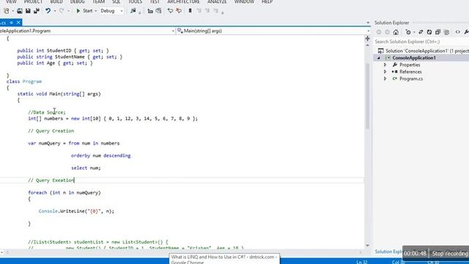The image size is (469, 264).
Task: Click the Collapse All icon in Solution Explorer
Action: (438, 32)
